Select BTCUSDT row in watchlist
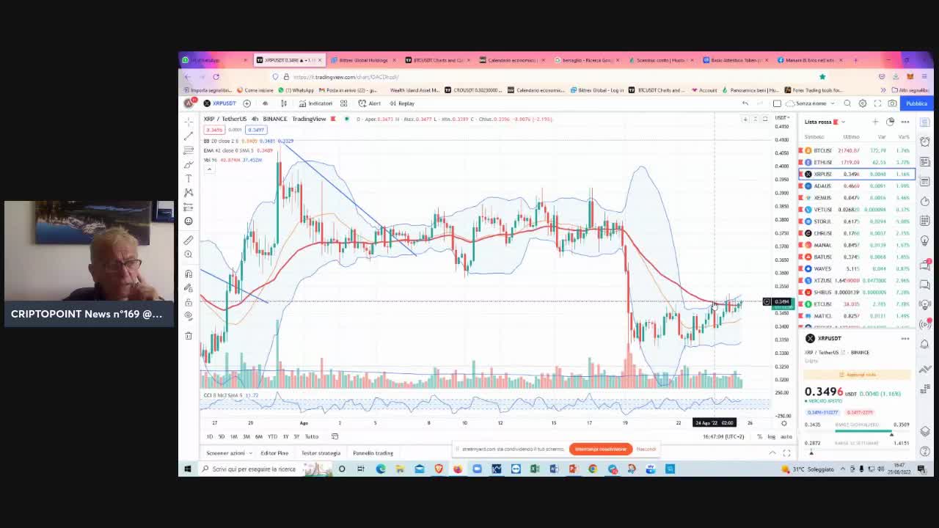The image size is (939, 528). 856,150
